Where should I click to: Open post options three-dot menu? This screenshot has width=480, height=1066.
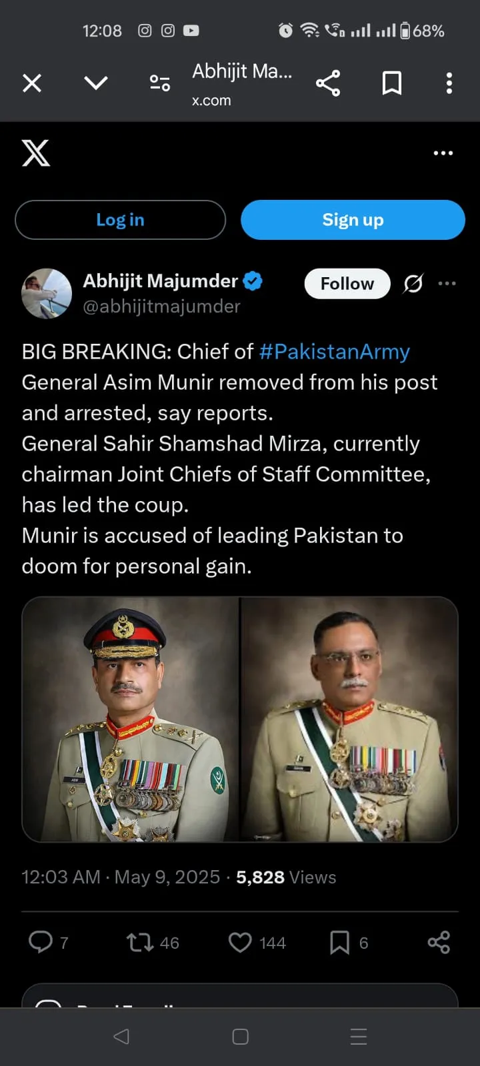click(x=447, y=284)
